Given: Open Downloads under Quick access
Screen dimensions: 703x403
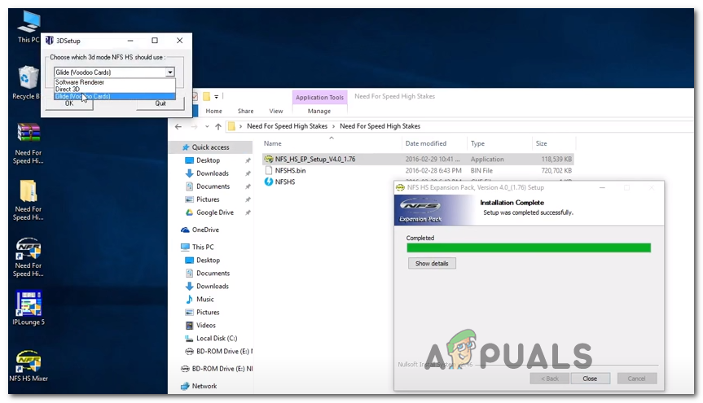Looking at the screenshot, I should (212, 173).
